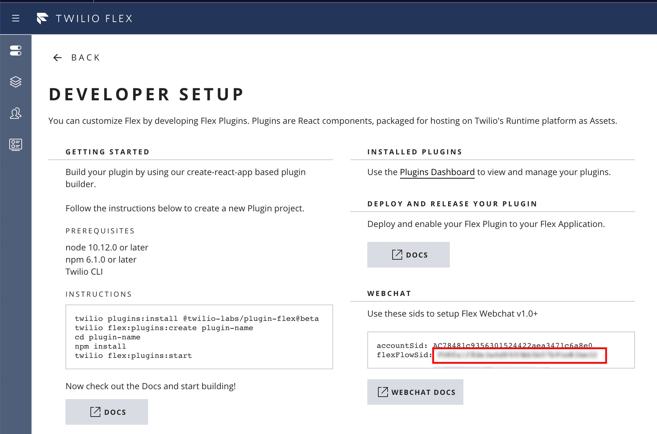Click the INSTALLED PLUGINS heading

pos(415,152)
